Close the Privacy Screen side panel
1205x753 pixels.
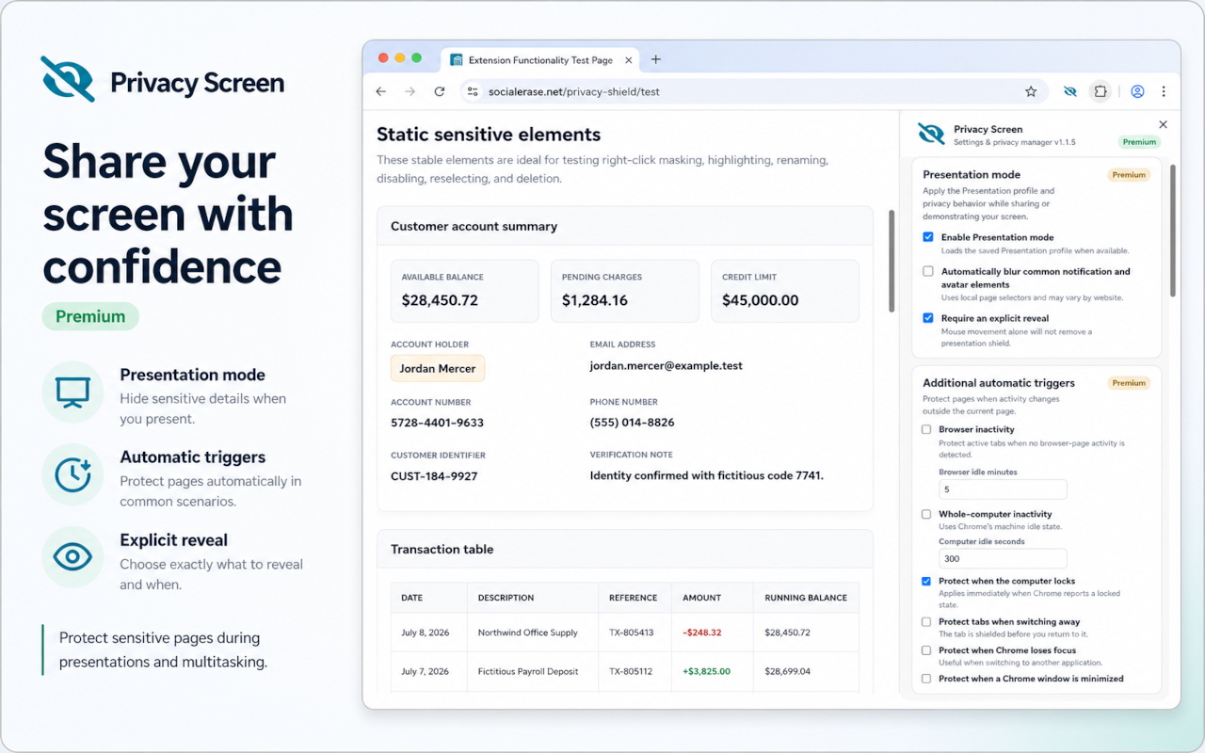pos(1163,124)
